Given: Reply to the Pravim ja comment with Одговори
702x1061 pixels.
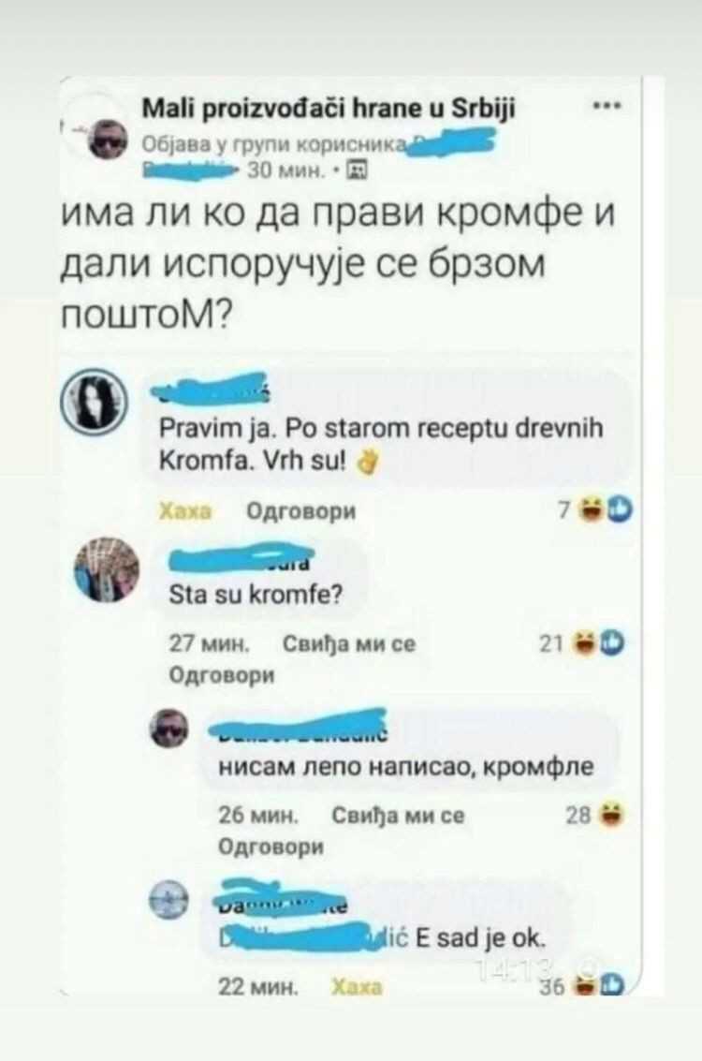Looking at the screenshot, I should tap(300, 511).
